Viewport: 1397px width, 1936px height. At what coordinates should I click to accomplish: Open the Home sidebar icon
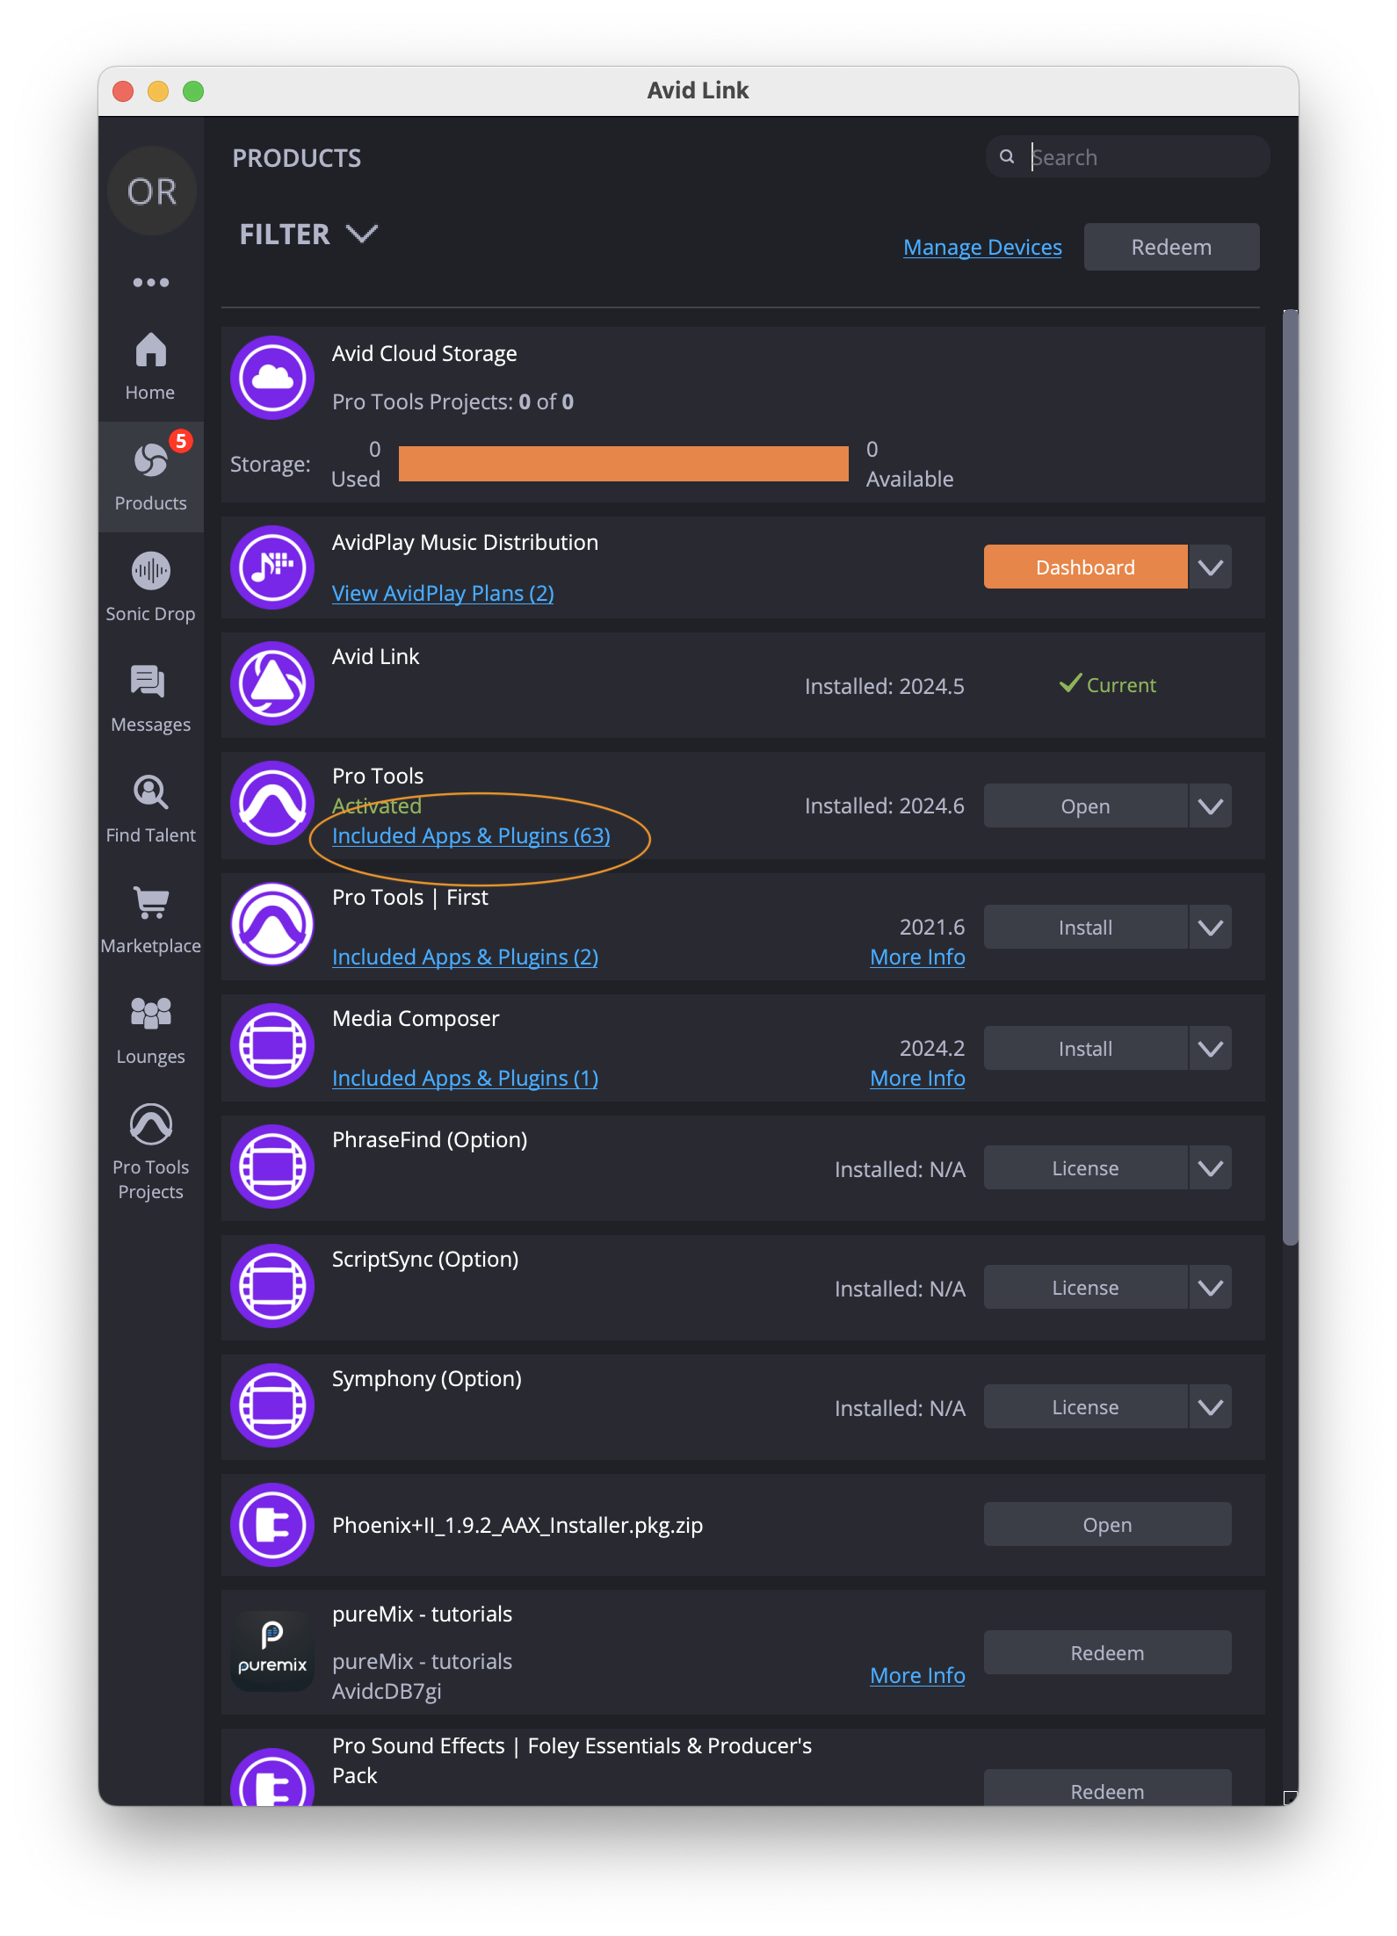pos(150,366)
